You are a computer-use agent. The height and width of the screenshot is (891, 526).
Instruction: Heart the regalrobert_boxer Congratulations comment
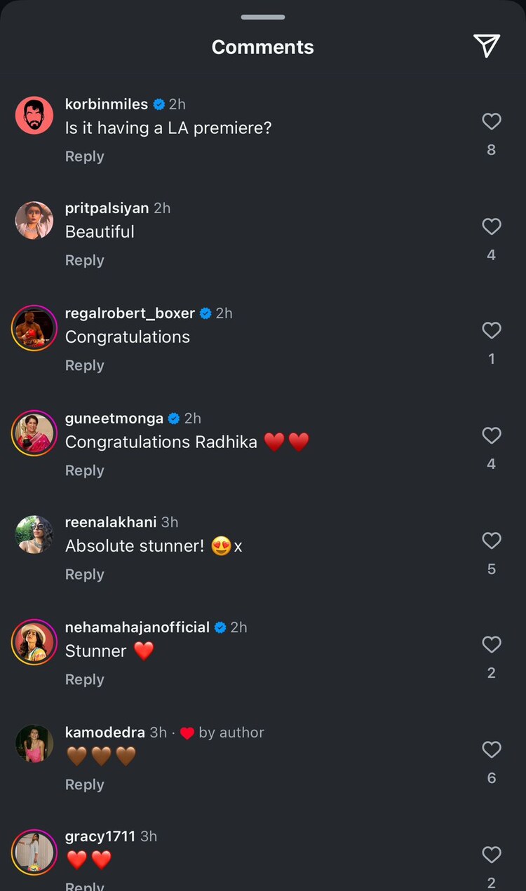tap(492, 330)
